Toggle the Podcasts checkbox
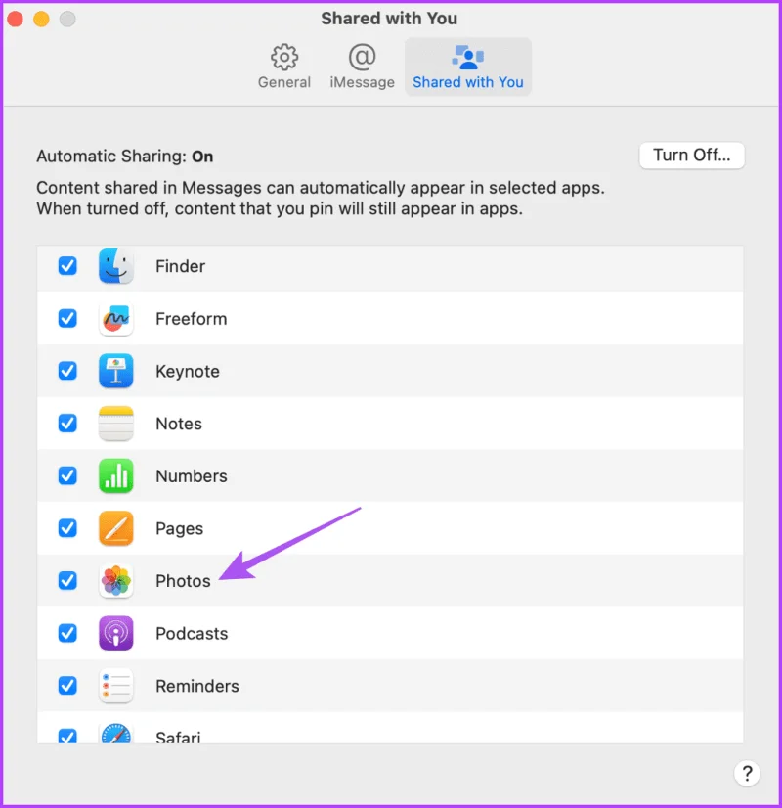 [x=67, y=633]
